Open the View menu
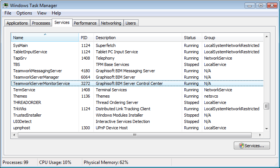280x168 pixels. (42, 13)
